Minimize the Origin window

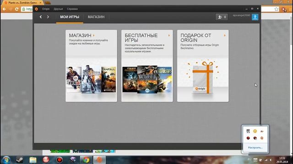click(246, 9)
